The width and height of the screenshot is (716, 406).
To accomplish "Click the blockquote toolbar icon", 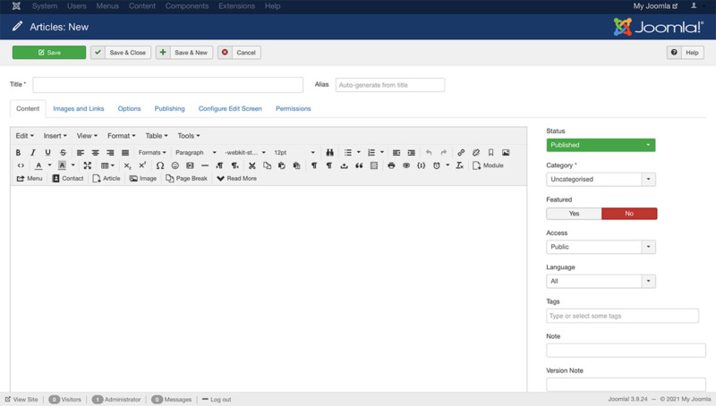I will point(359,165).
